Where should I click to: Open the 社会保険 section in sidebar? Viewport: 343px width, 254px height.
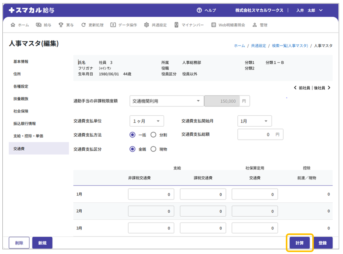pyautogui.click(x=21, y=111)
